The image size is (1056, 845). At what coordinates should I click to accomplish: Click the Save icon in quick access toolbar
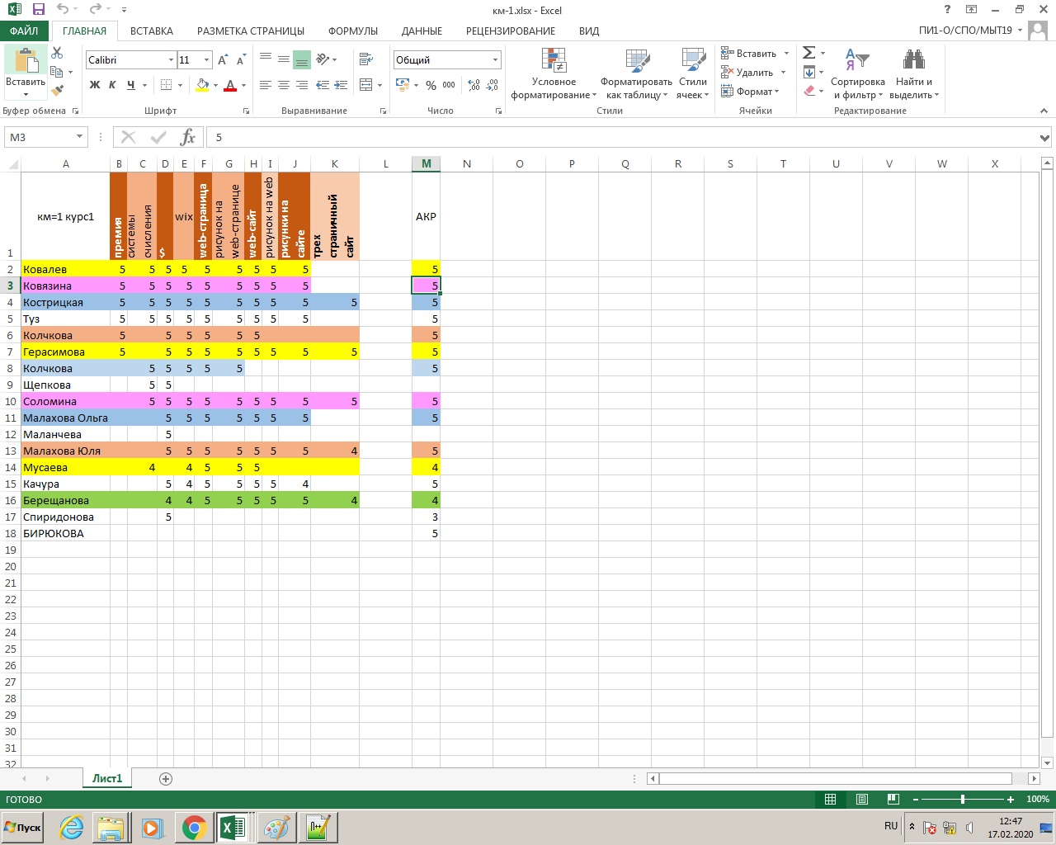click(38, 10)
